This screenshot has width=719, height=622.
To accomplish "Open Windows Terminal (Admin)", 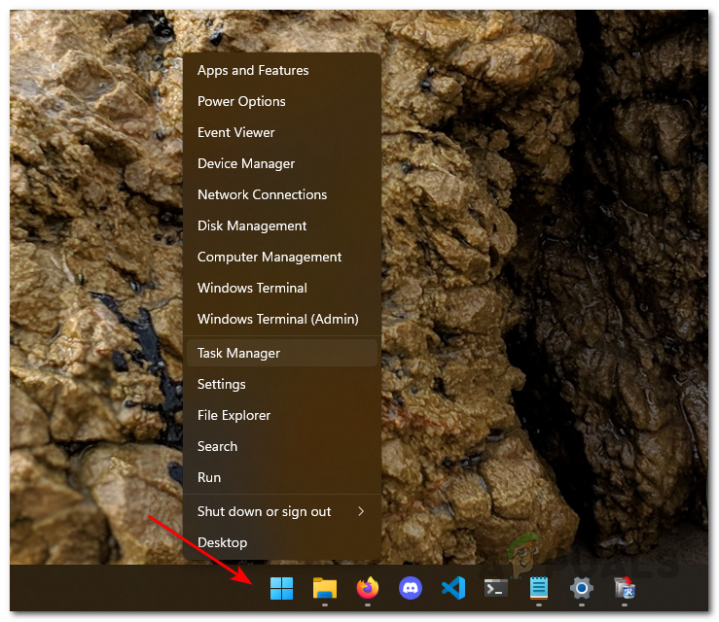I will (x=277, y=319).
